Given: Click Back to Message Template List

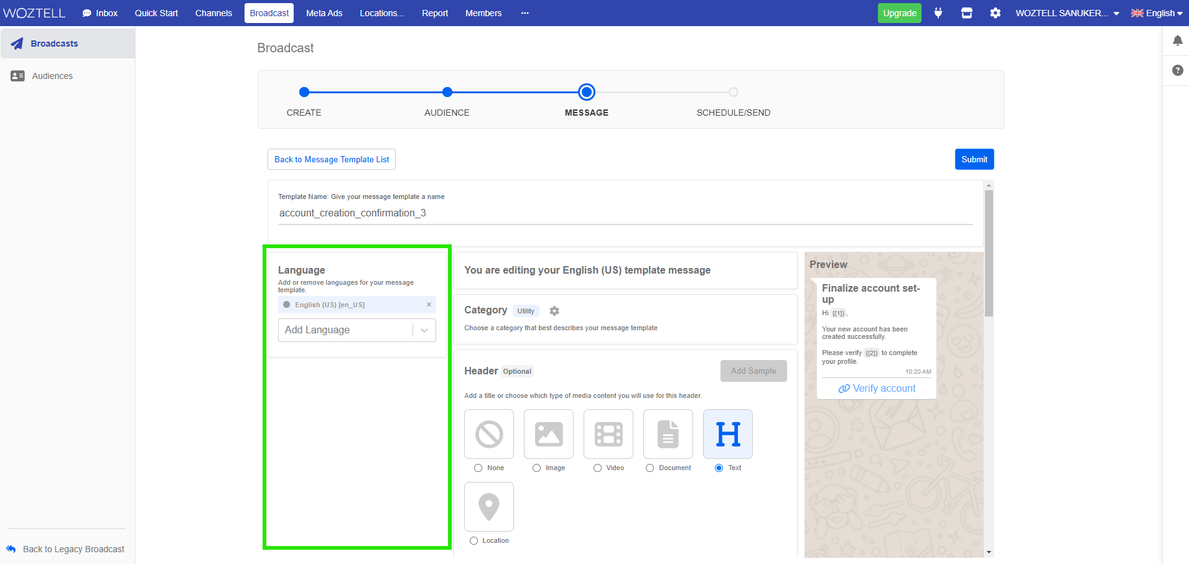Looking at the screenshot, I should [x=332, y=159].
